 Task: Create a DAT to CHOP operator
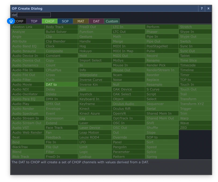point(61,84)
